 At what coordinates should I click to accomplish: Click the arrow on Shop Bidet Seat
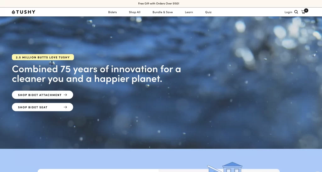tap(65, 107)
